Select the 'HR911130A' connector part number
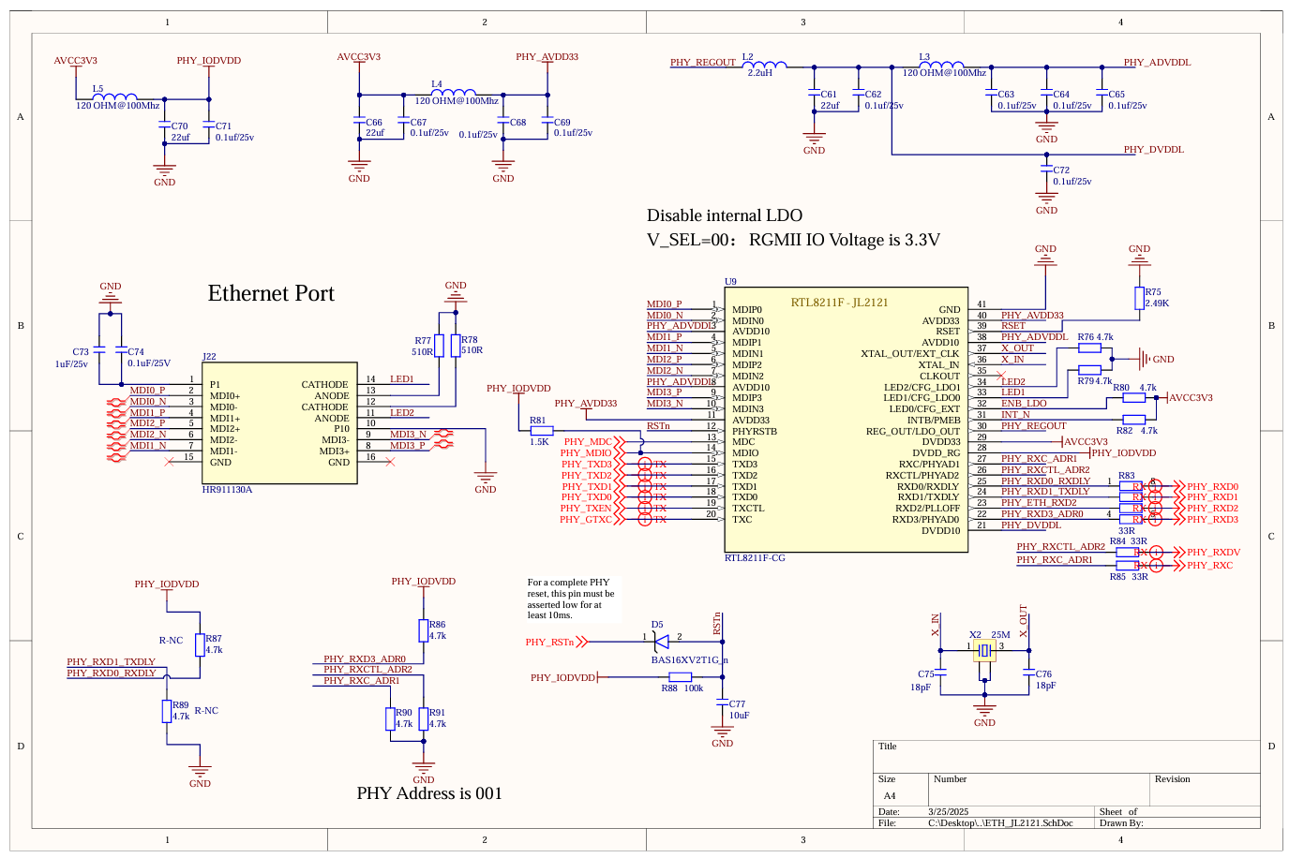1289x858 pixels. (x=227, y=490)
